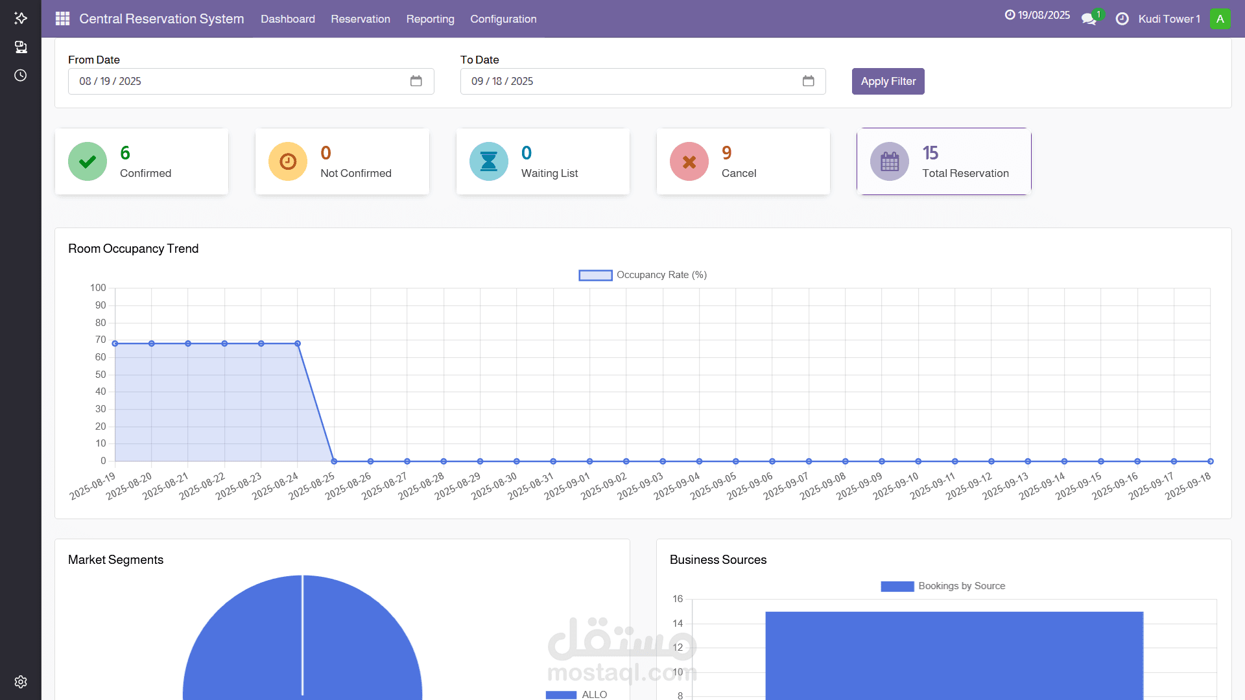Click the green user avatar A

tap(1220, 19)
